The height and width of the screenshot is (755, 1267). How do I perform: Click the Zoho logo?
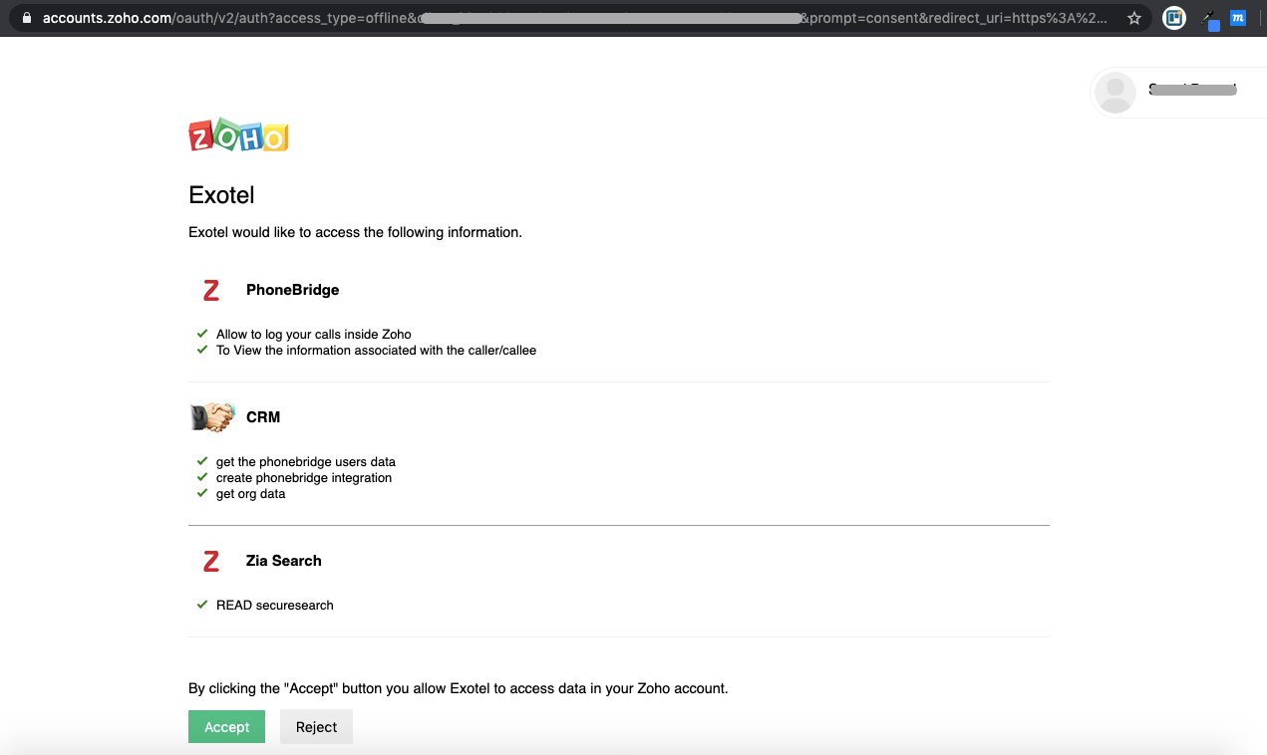coord(238,135)
